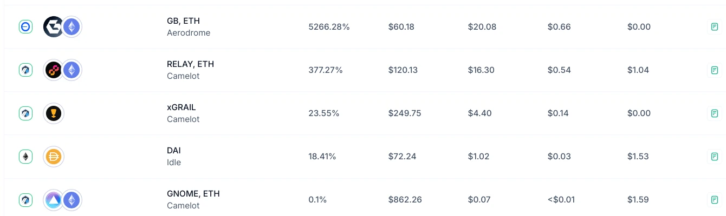Open the details icon for DAI row
This screenshot has width=726, height=216.
[714, 156]
